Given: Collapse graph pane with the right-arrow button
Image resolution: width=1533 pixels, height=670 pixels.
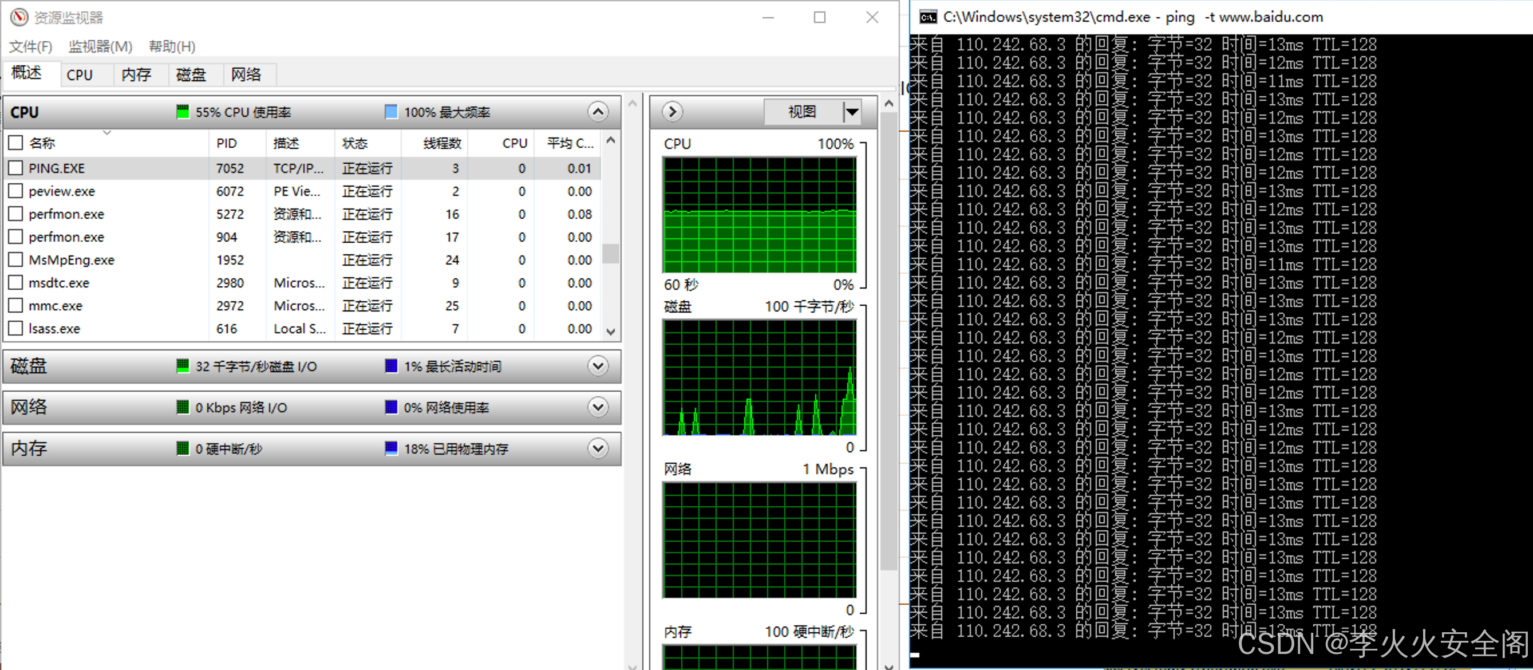Looking at the screenshot, I should (672, 112).
